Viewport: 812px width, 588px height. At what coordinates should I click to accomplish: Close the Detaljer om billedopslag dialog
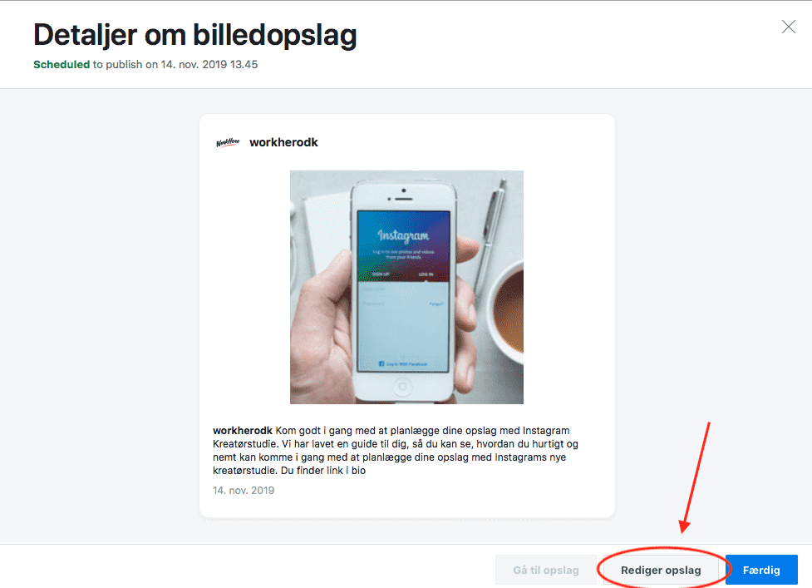(788, 27)
